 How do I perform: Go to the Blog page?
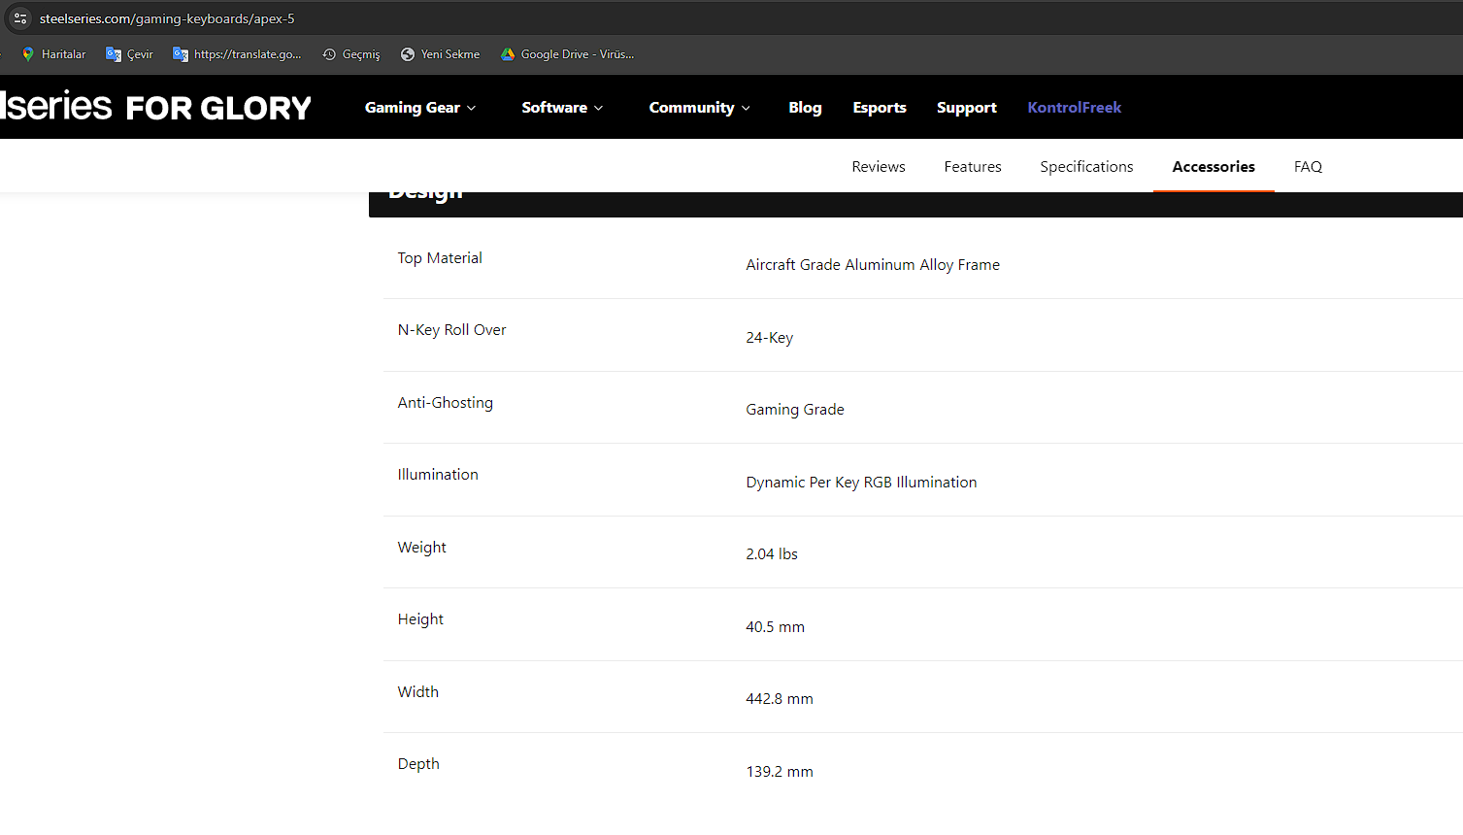pyautogui.click(x=805, y=108)
